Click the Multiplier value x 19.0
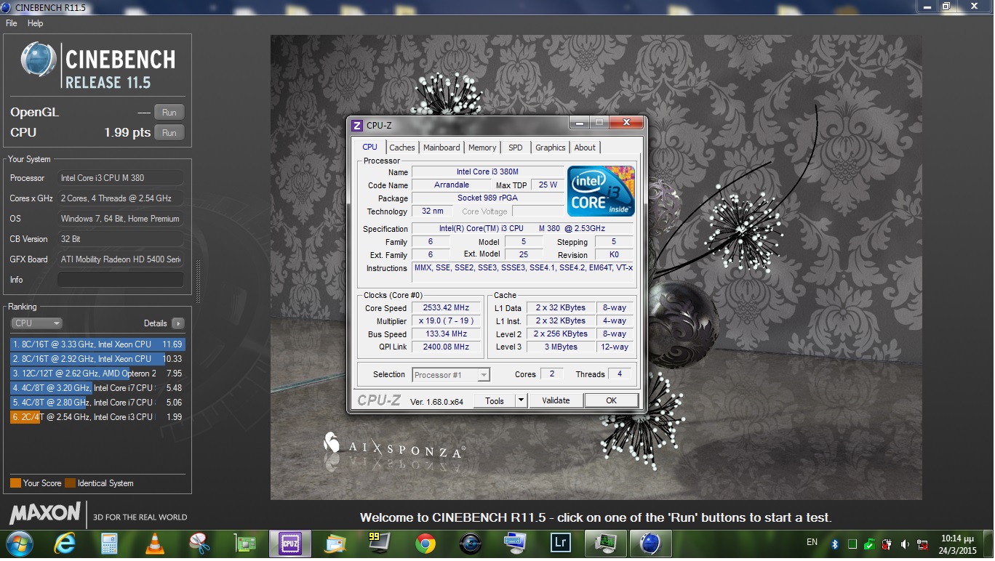 (447, 321)
